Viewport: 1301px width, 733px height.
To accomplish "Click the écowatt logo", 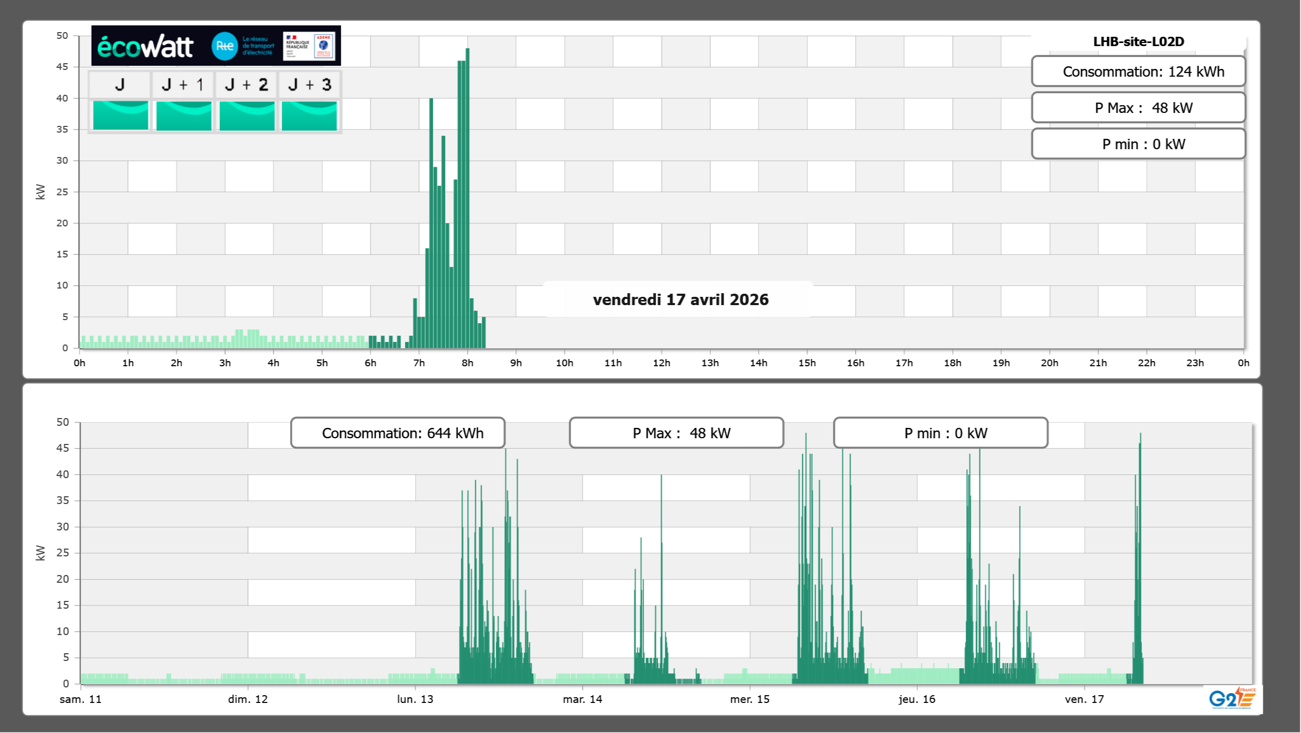I will pos(145,47).
